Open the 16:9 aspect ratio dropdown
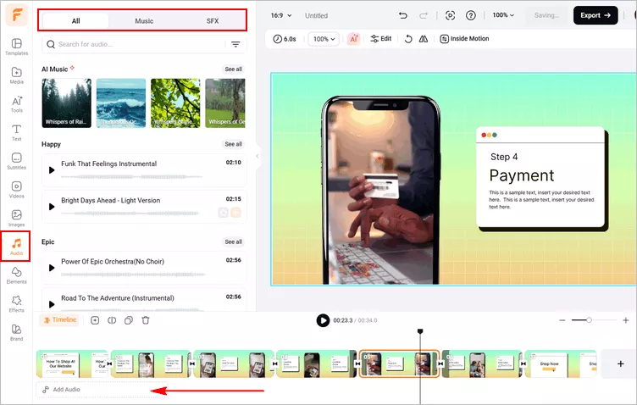The image size is (637, 405). [281, 15]
